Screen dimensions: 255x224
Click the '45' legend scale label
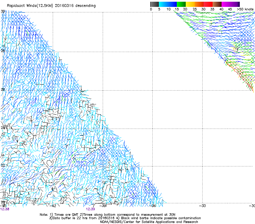pyautogui.click(x=230, y=9)
